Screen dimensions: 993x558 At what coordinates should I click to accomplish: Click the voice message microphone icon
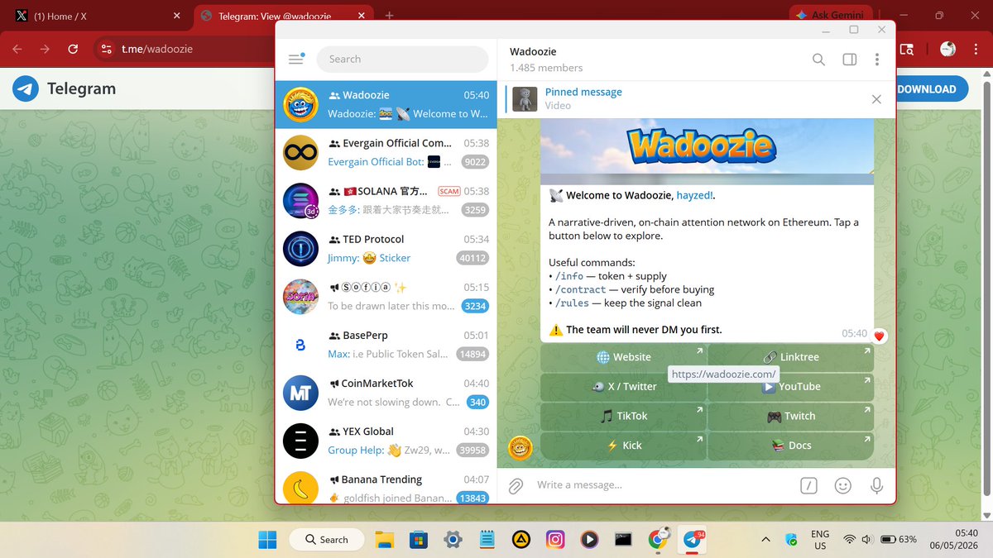pos(876,486)
